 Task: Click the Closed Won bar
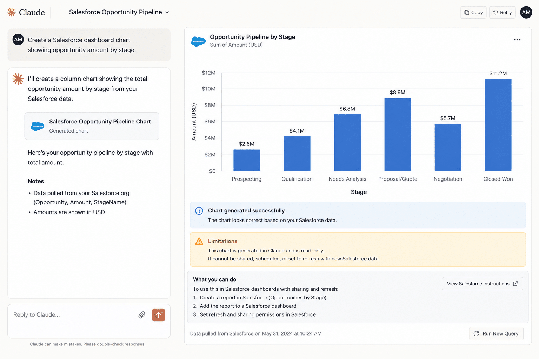tap(498, 125)
